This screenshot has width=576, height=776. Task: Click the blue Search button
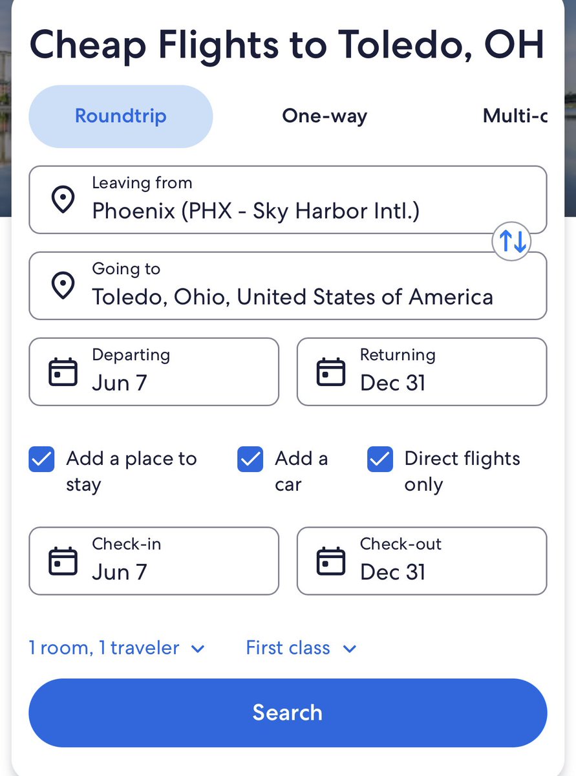[288, 713]
